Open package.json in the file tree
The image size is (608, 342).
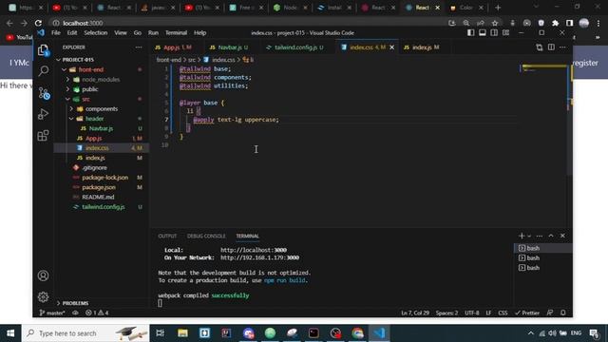(x=99, y=187)
